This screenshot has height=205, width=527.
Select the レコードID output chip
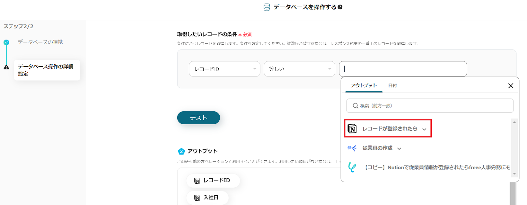coord(213,181)
